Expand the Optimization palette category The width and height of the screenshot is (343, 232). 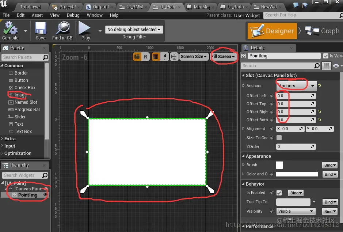coord(2,153)
